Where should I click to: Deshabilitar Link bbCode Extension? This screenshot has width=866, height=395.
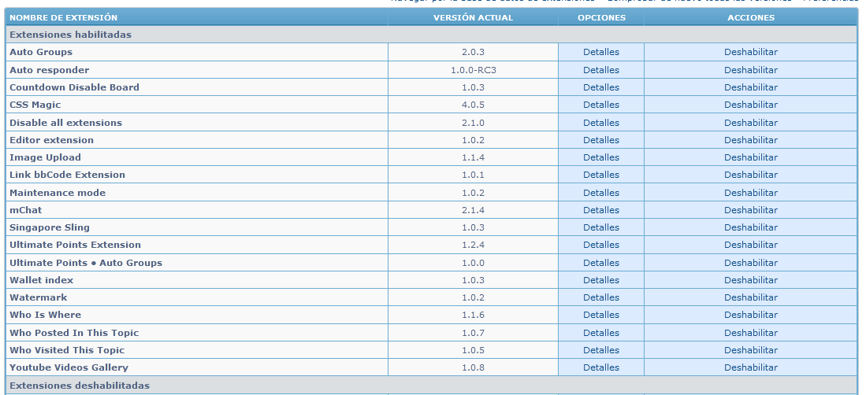(751, 175)
